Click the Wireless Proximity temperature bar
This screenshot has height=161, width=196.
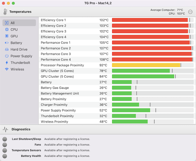pos(153,122)
